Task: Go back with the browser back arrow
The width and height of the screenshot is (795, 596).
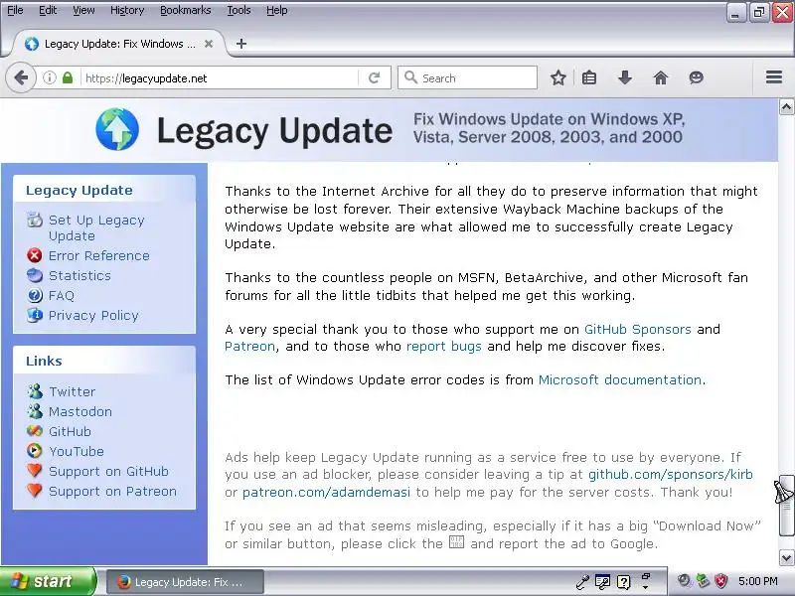Action: click(x=21, y=78)
